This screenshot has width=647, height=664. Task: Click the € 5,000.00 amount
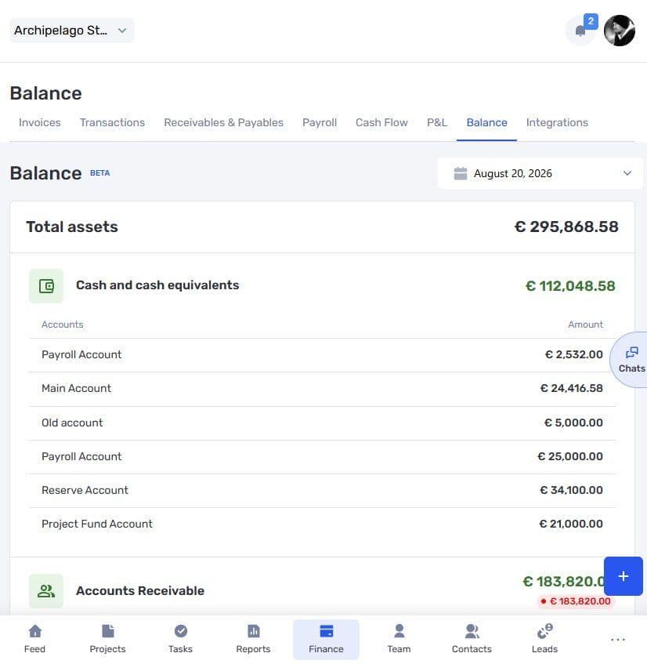coord(573,423)
